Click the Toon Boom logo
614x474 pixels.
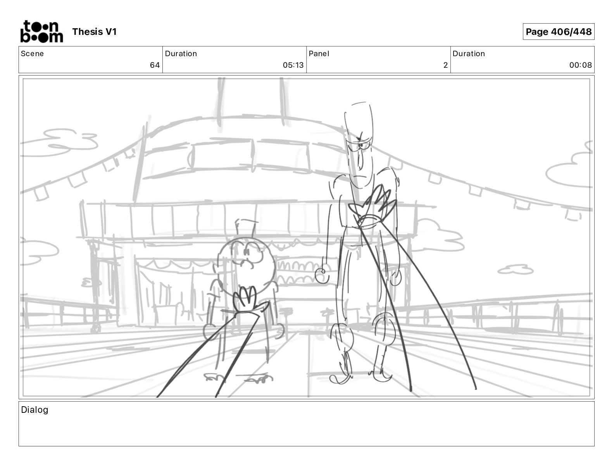pos(41,31)
